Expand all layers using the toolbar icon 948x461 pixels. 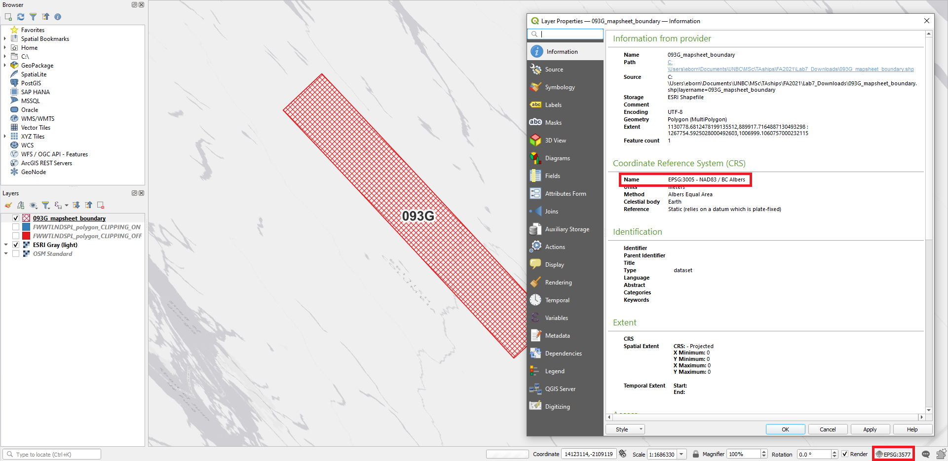[76, 205]
